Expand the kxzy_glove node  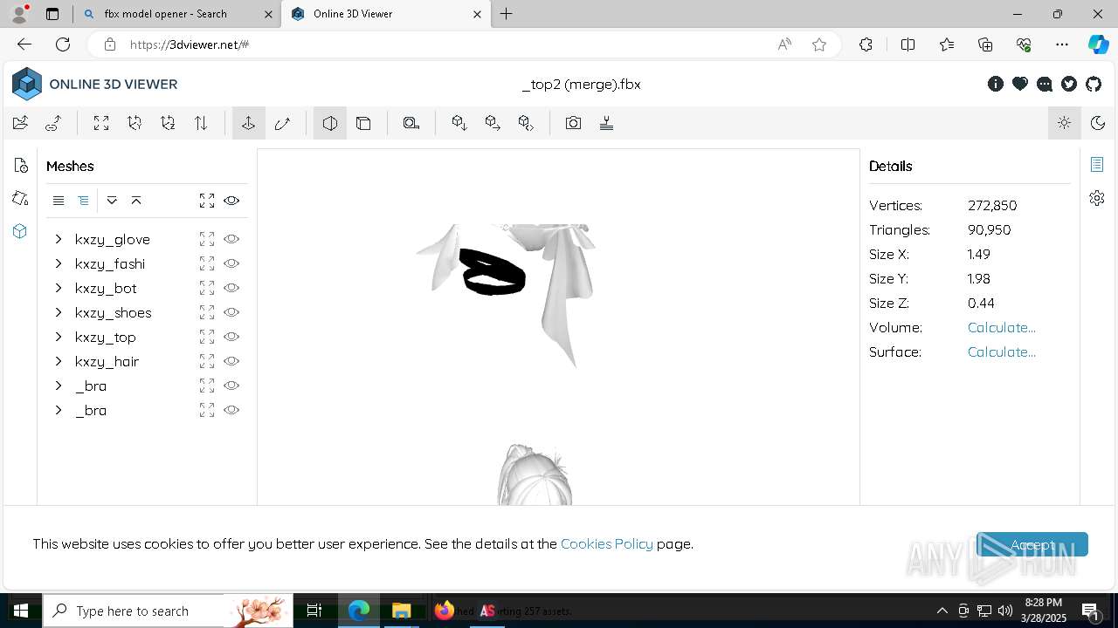point(59,239)
